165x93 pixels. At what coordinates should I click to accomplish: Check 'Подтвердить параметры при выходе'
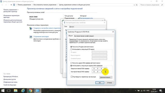[x=72, y=77]
